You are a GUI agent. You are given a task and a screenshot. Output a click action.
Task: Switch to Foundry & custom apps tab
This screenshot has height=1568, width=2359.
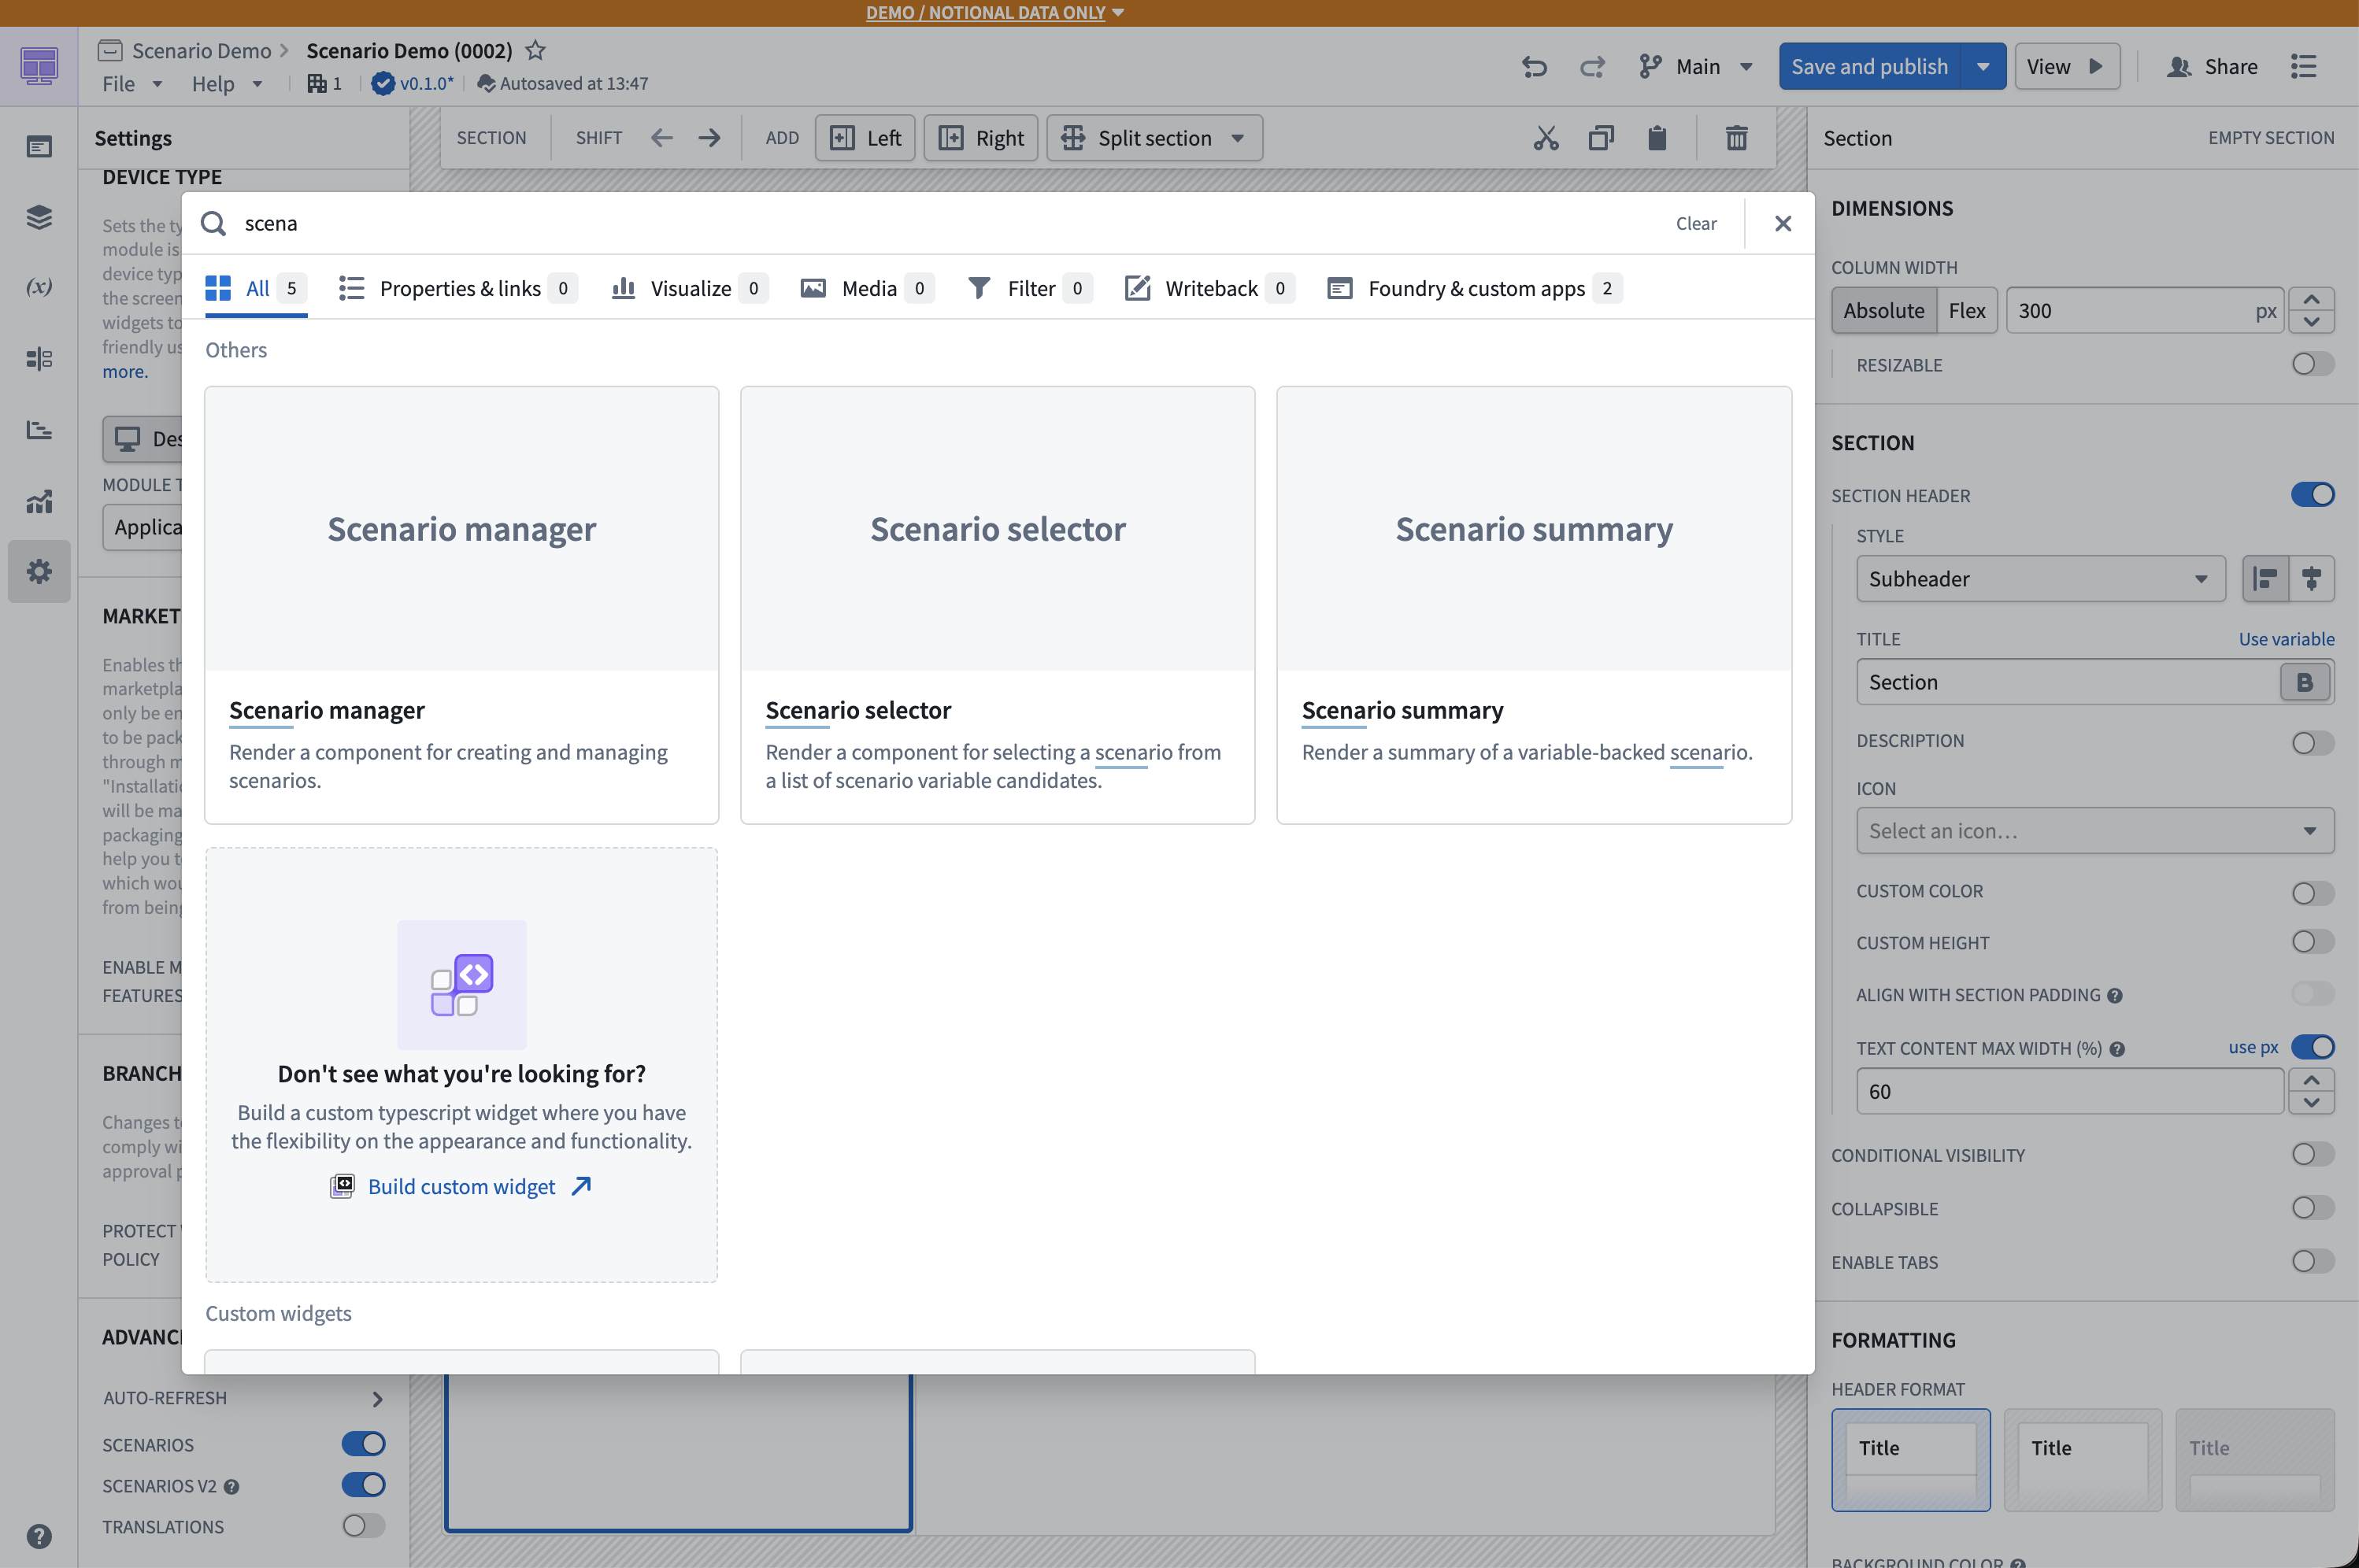click(x=1474, y=288)
